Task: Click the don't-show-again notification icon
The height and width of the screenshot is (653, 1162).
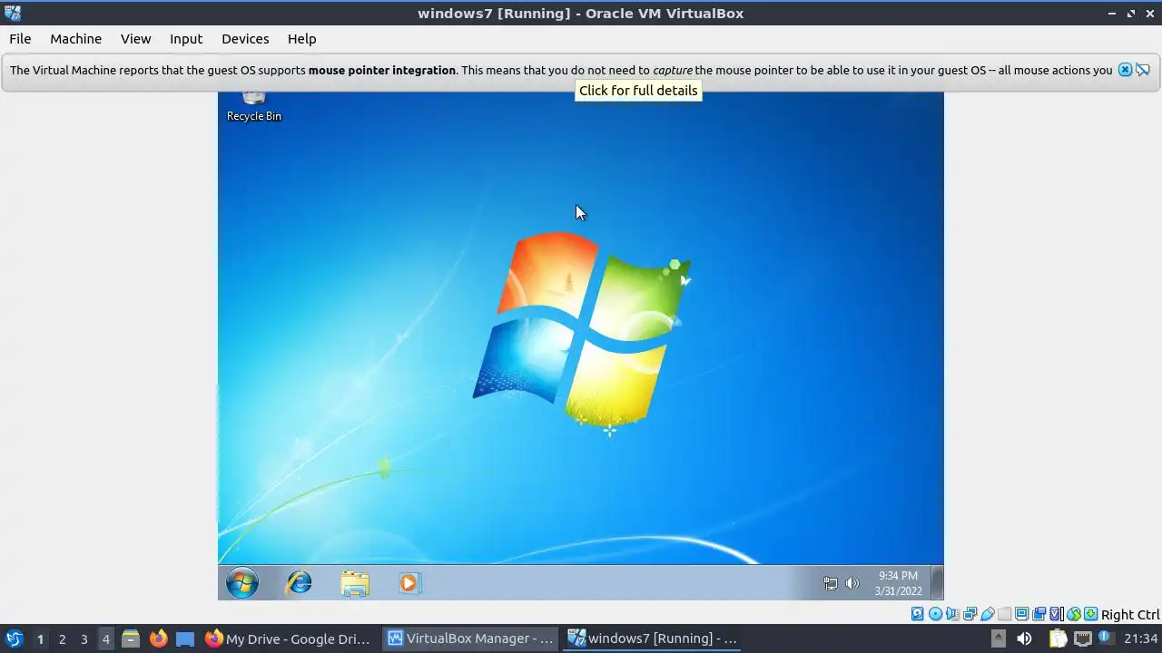Action: (x=1143, y=70)
